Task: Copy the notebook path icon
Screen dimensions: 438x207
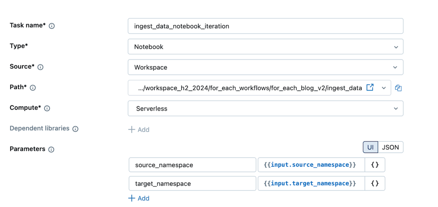Action: (398, 88)
